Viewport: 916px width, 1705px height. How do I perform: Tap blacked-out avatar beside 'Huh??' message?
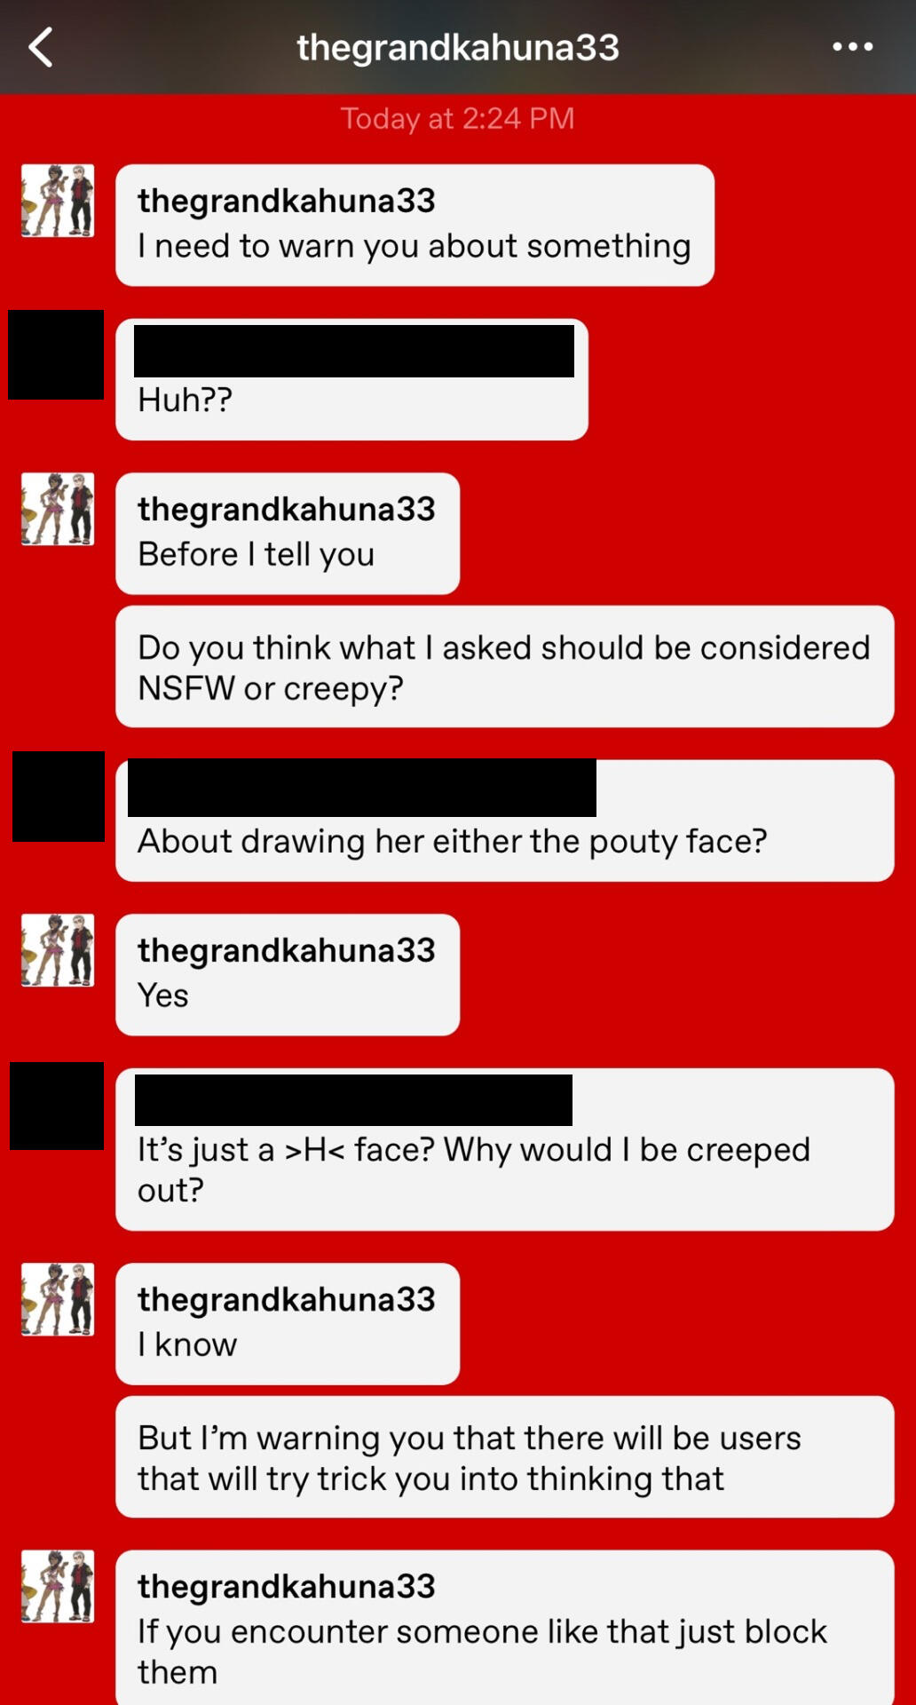(x=56, y=354)
